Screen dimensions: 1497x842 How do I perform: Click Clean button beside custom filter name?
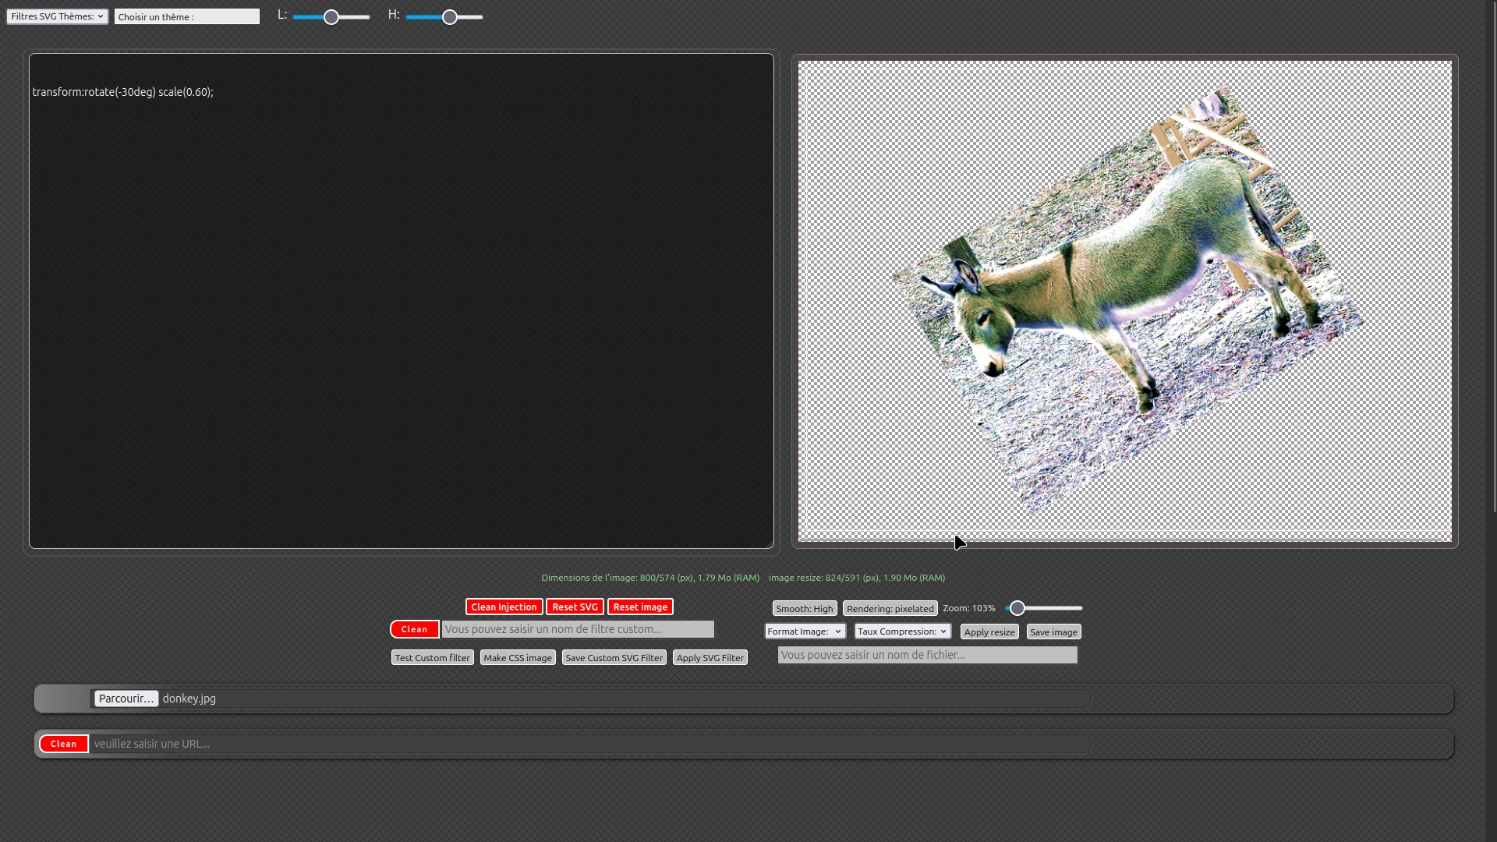click(414, 630)
